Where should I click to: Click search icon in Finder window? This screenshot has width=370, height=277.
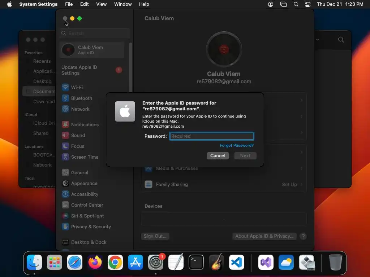point(341,40)
